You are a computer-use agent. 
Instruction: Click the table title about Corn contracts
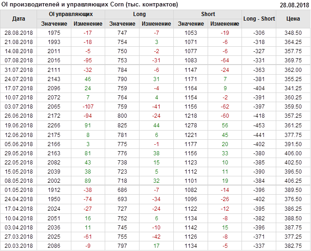coord(90,5)
